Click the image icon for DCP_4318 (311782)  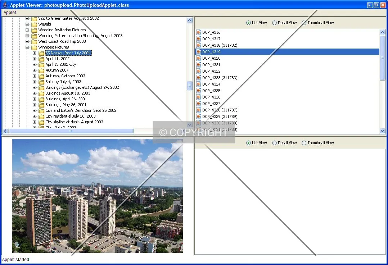click(198, 45)
